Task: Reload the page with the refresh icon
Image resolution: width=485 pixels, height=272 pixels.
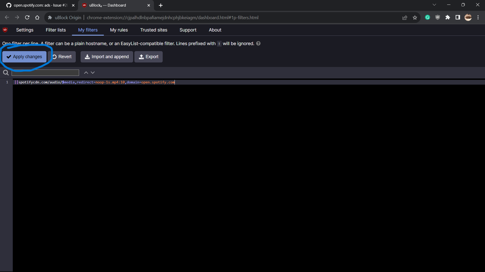Action: (x=27, y=17)
